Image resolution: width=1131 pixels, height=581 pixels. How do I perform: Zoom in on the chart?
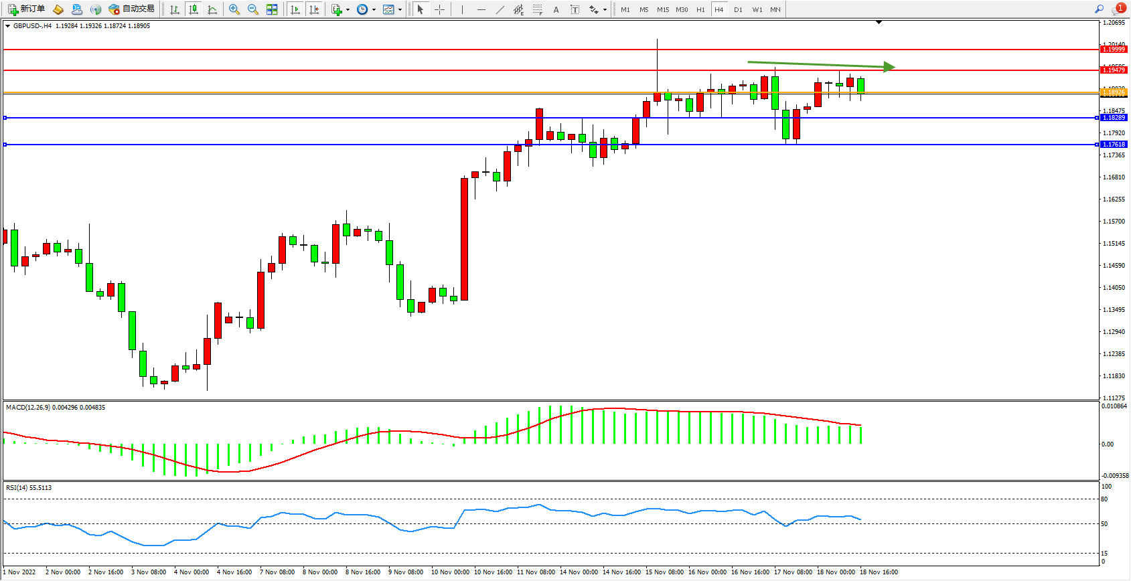pos(234,9)
